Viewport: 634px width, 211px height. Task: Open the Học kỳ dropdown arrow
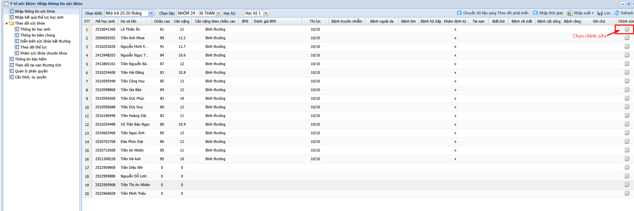(266, 13)
